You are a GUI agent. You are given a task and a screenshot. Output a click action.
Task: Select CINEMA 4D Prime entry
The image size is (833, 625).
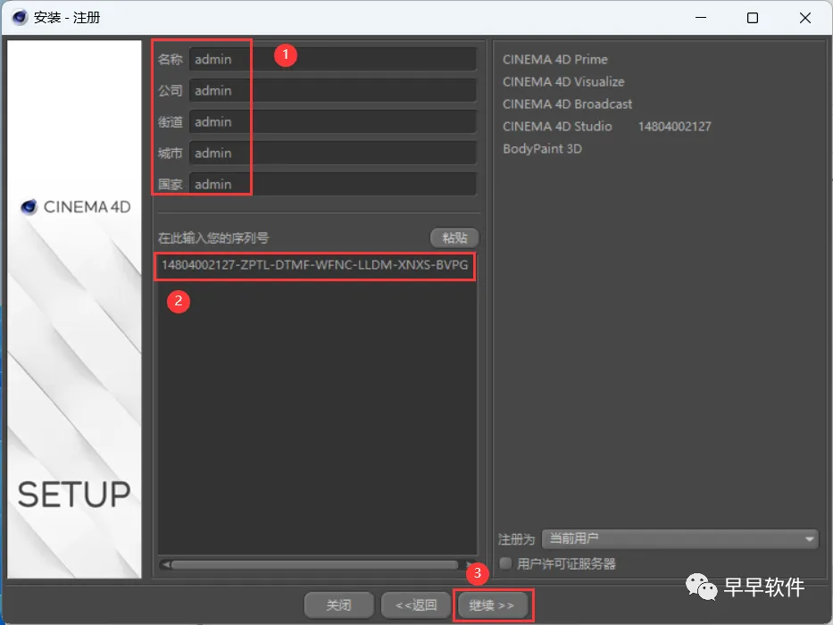pos(555,60)
